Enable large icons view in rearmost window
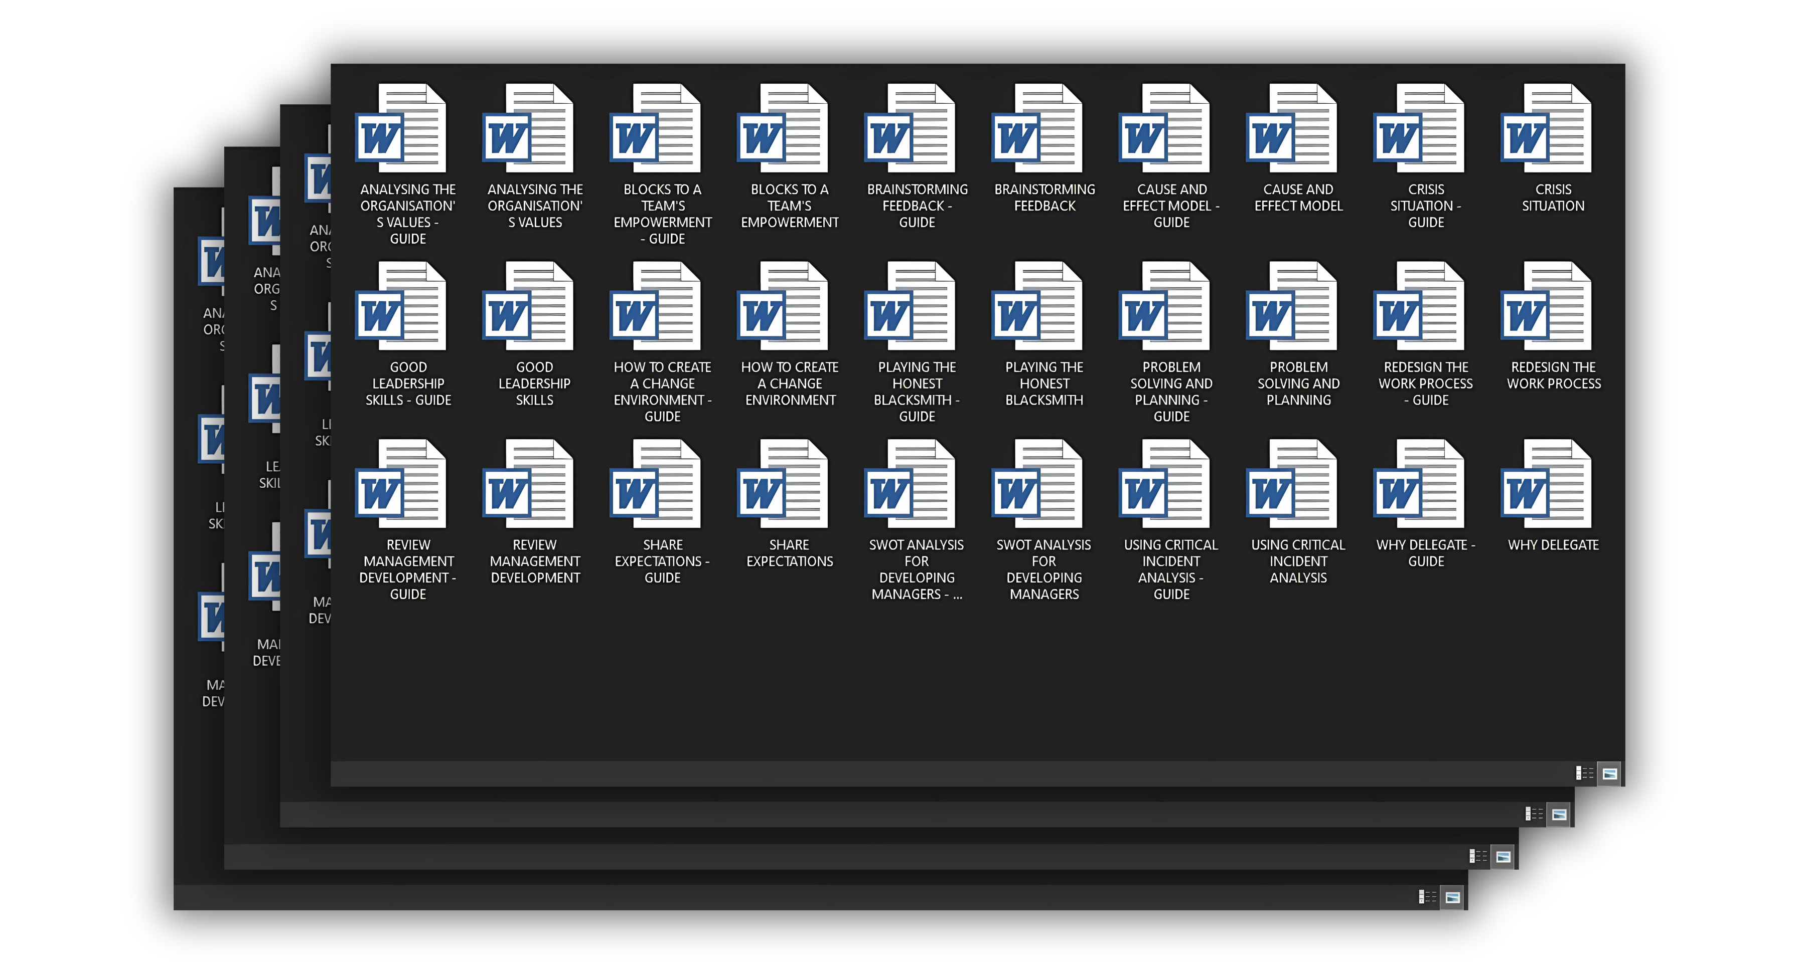Screen dimensions: 1799x974 1453,897
